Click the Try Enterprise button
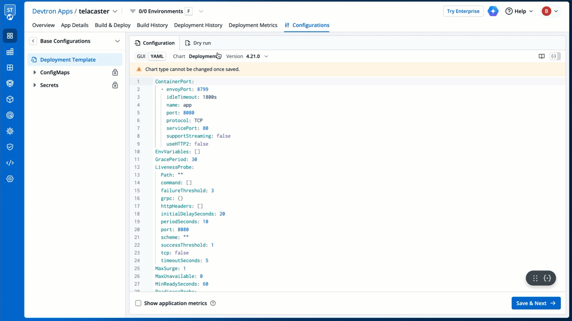 (463, 11)
